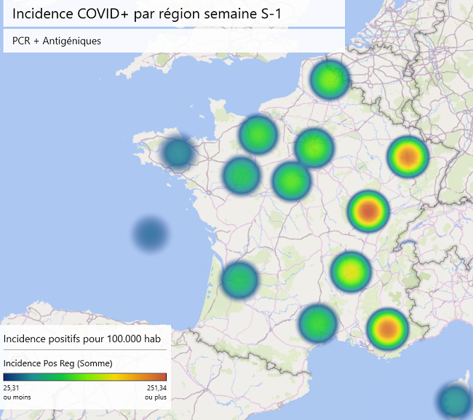
Task: Click 'Incidence Pos Reg (Somme)' legend label
Action: click(x=58, y=363)
